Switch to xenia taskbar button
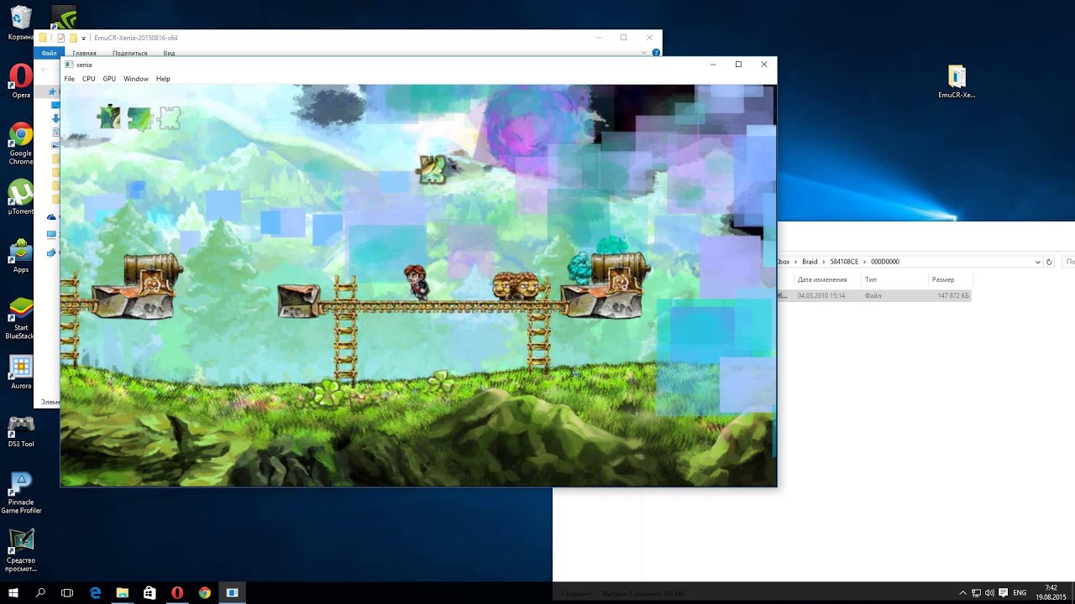 [x=232, y=592]
